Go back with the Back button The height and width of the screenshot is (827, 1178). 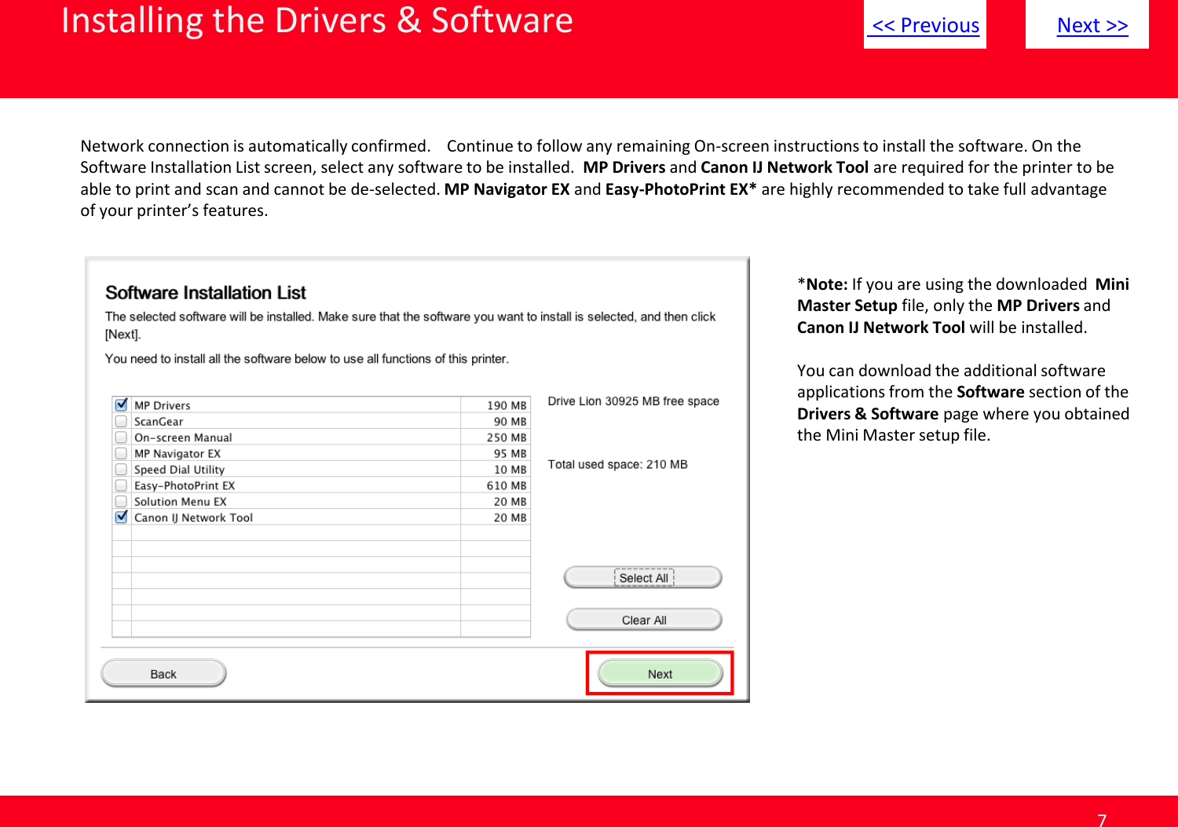(163, 674)
